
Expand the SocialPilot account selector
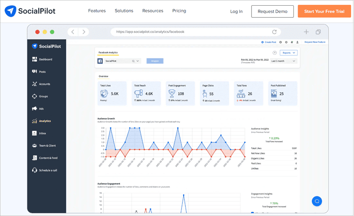point(138,61)
